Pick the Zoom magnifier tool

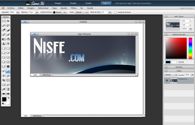8,85
